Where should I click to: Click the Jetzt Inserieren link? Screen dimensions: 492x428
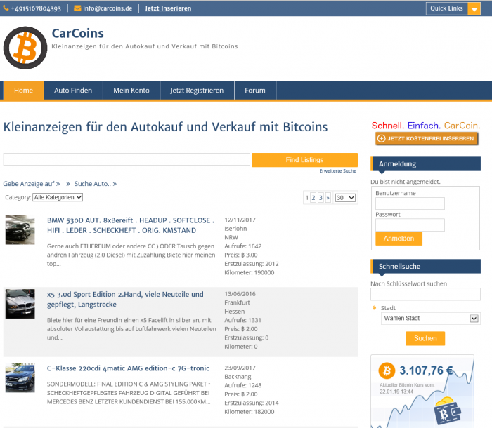tap(168, 8)
